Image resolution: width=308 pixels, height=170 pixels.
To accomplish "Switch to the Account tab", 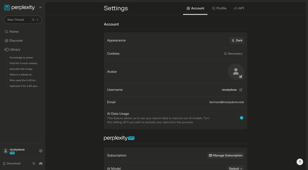I will [x=195, y=8].
